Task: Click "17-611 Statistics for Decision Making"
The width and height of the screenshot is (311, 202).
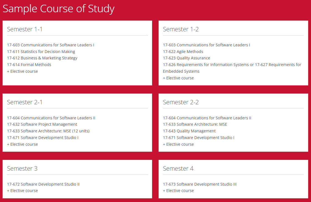Action: click(x=41, y=52)
